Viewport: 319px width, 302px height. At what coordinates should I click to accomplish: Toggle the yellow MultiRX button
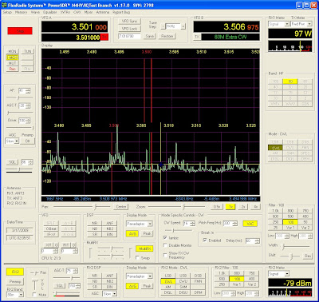coord(144,248)
